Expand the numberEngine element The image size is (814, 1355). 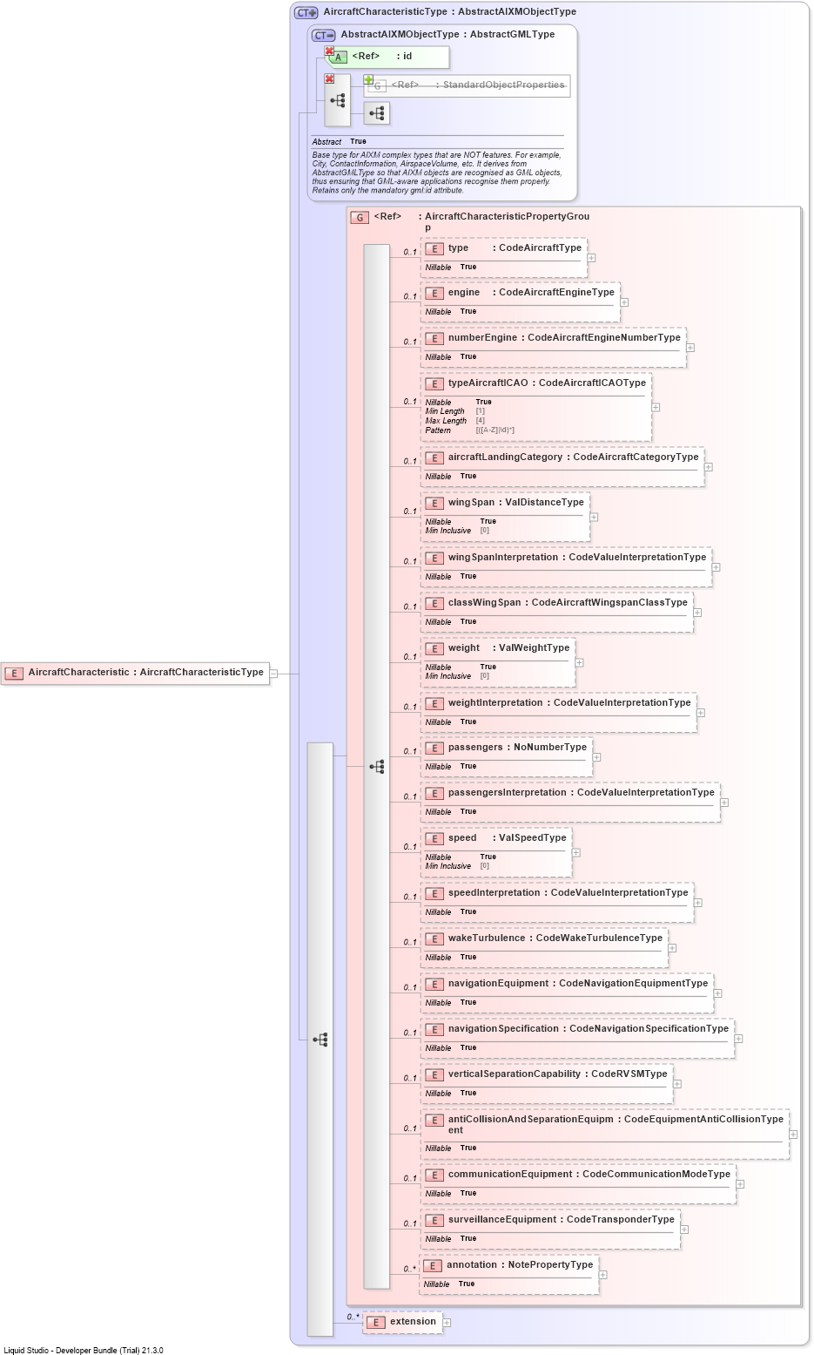point(690,348)
